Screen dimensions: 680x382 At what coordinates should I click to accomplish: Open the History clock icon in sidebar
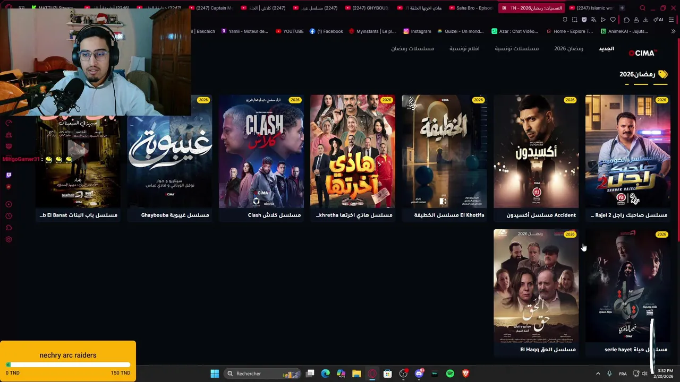(8, 216)
